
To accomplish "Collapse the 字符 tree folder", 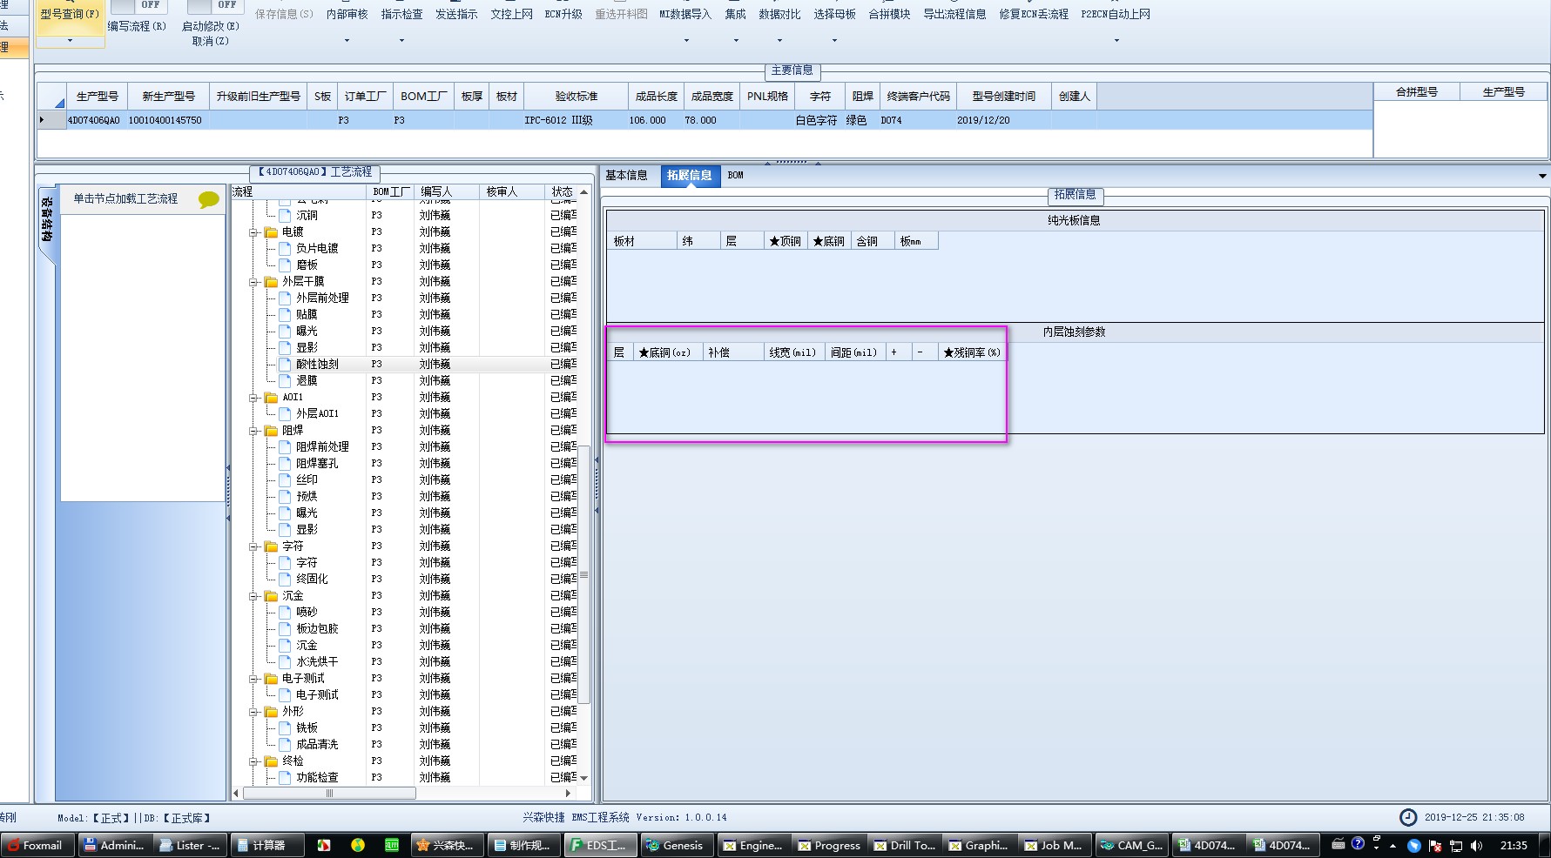I will [x=253, y=546].
